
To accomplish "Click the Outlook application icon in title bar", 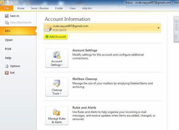I will 2,2.
